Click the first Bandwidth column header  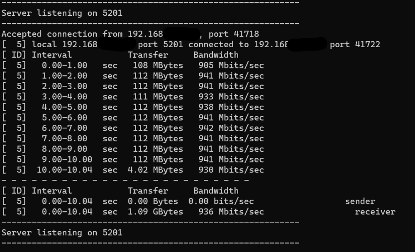pyautogui.click(x=216, y=55)
